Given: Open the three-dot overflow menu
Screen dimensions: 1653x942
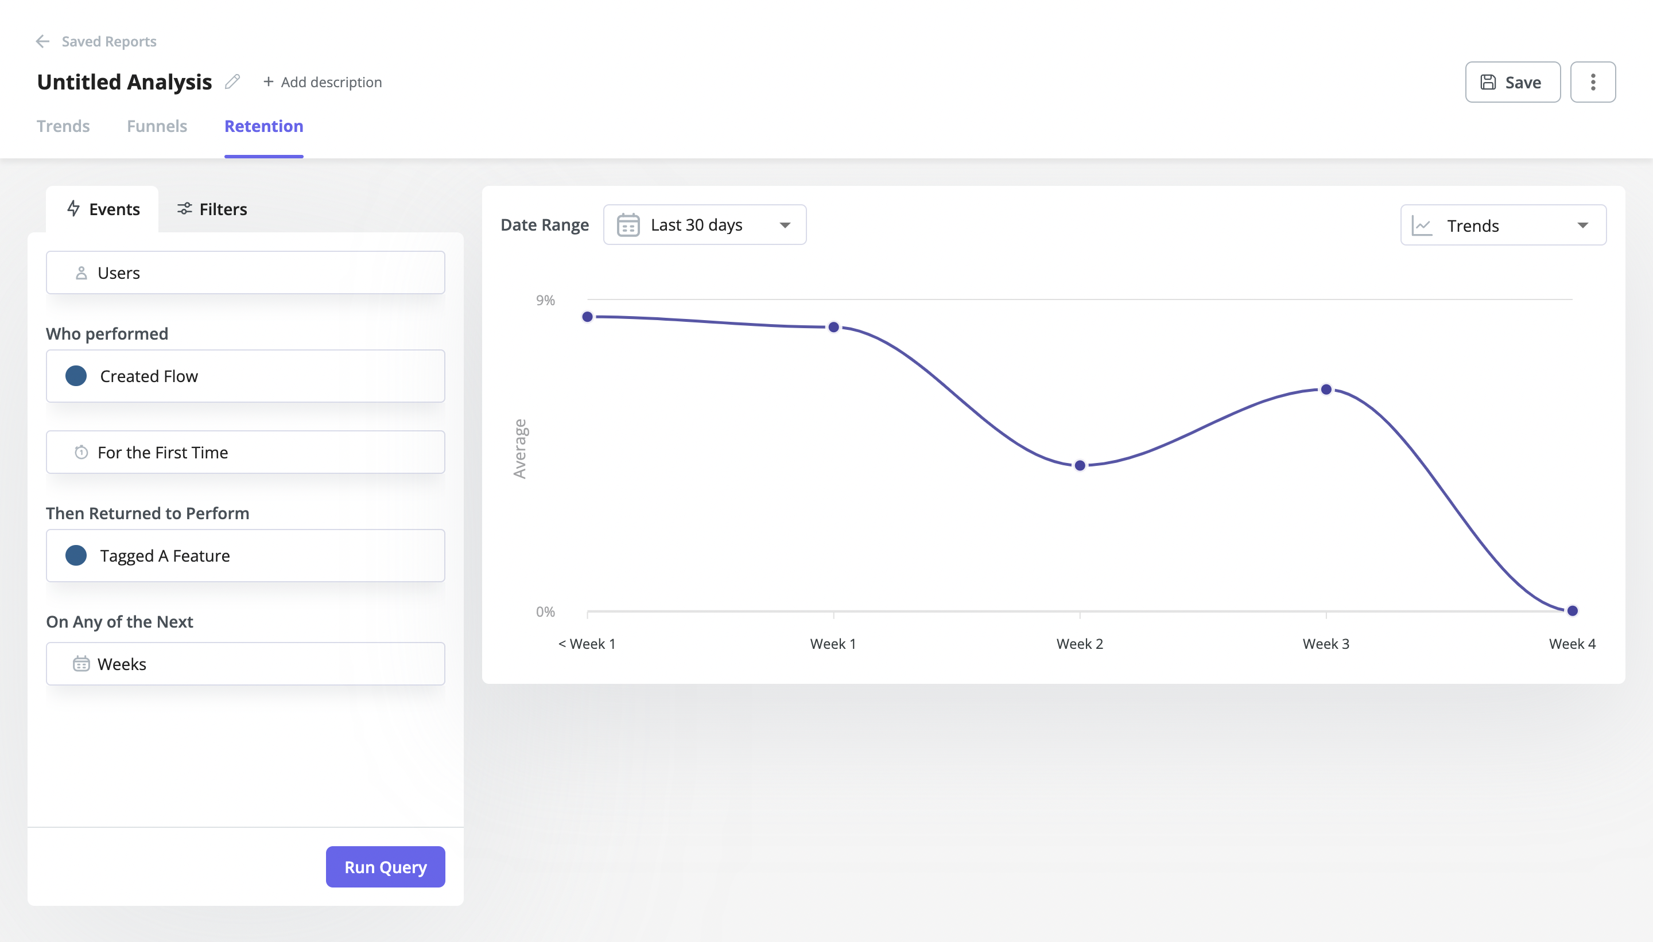Looking at the screenshot, I should 1593,81.
